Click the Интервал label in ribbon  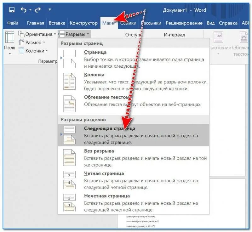[175, 35]
